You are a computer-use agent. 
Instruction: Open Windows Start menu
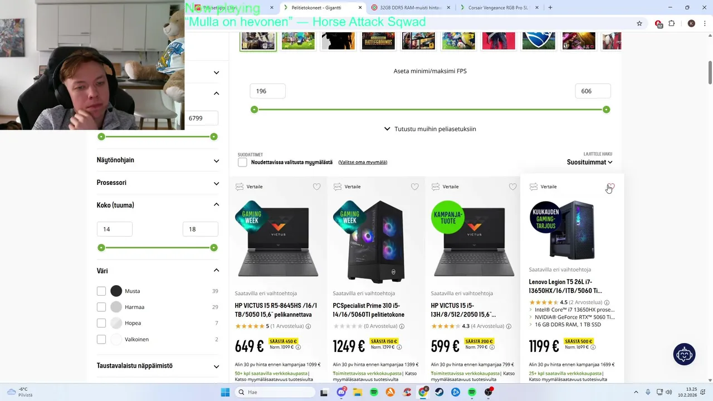(x=225, y=392)
